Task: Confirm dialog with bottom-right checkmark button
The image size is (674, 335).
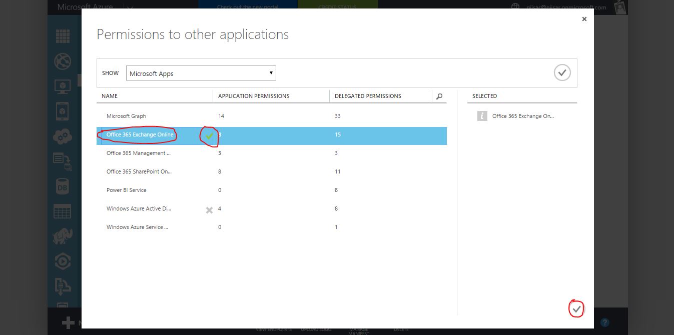Action: 576,309
